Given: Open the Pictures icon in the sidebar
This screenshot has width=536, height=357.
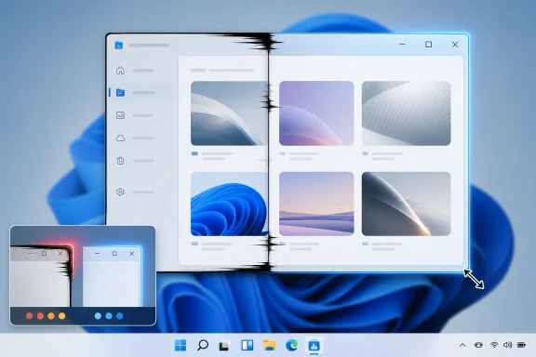Looking at the screenshot, I should click(x=120, y=115).
